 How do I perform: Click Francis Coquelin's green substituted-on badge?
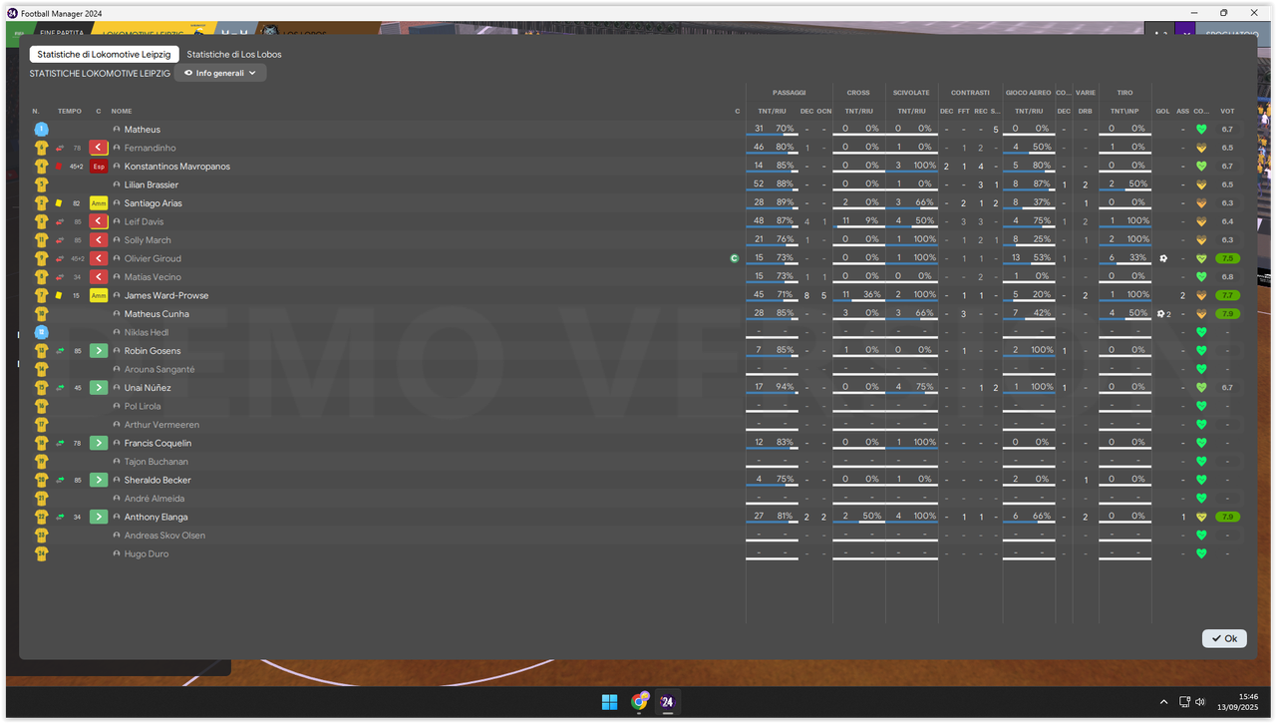(x=98, y=443)
